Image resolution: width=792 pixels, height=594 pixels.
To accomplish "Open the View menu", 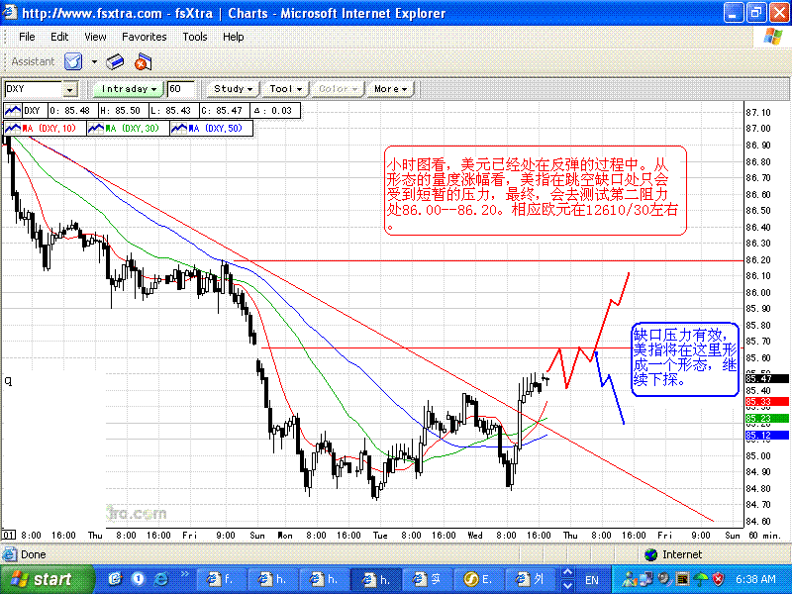I will 95,37.
